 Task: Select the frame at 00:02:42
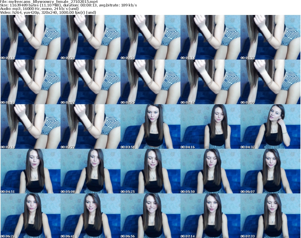tap(210, 82)
